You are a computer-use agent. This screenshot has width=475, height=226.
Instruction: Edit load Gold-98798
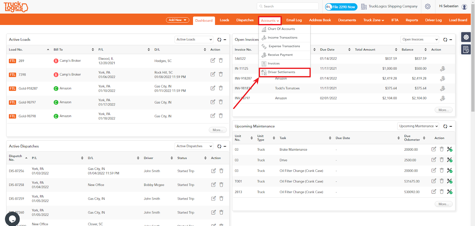click(213, 116)
